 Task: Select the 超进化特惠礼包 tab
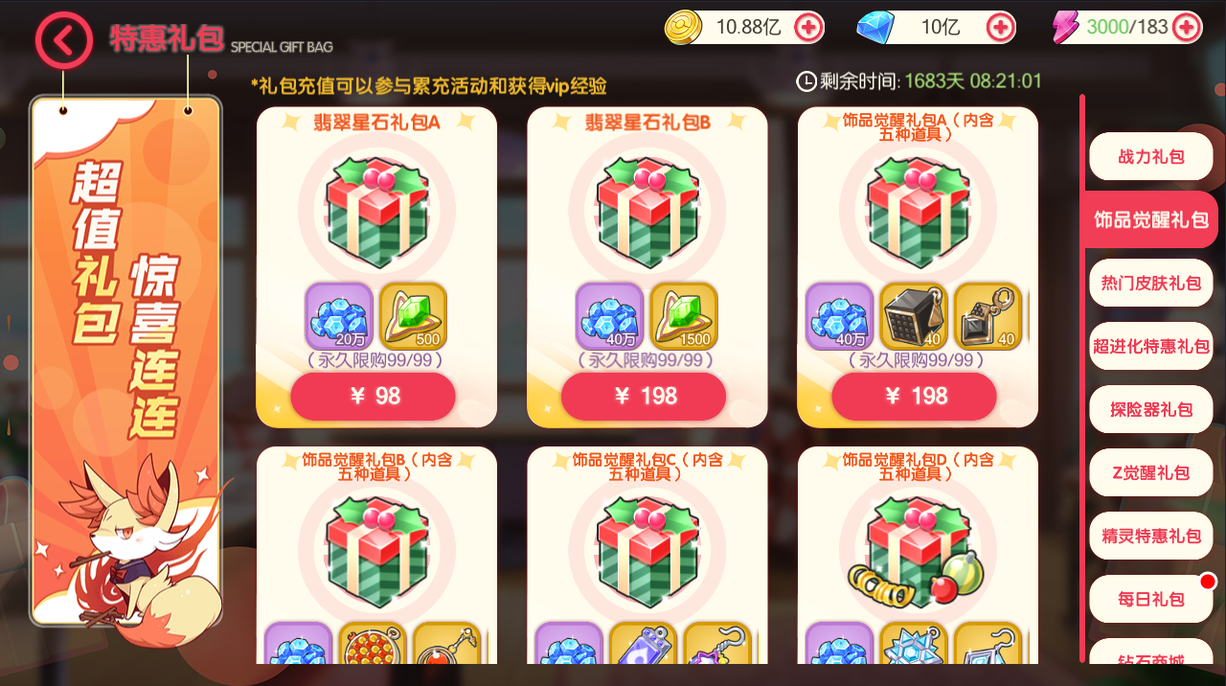point(1151,346)
